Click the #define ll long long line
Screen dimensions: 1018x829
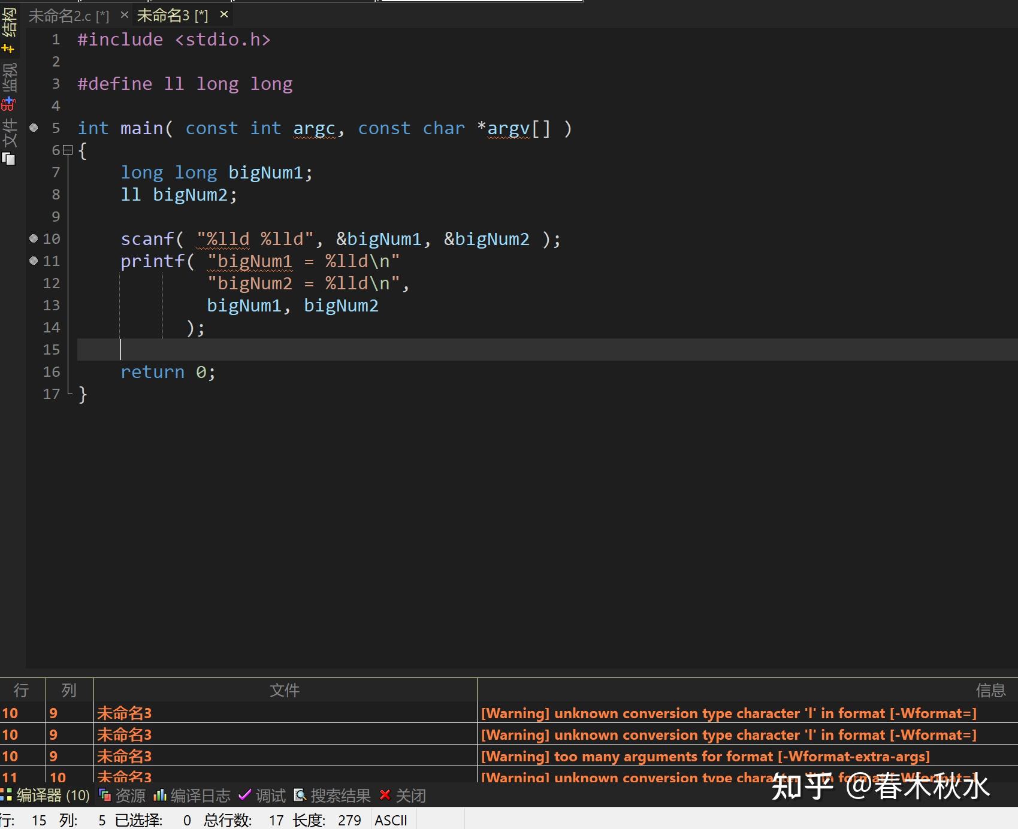tap(185, 84)
